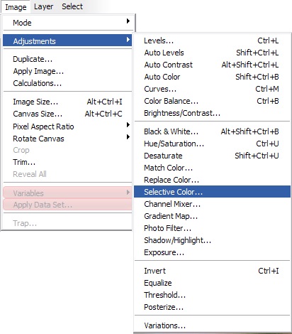The height and width of the screenshot is (334, 292).
Task: Open Variations dialog
Action: pos(212,325)
